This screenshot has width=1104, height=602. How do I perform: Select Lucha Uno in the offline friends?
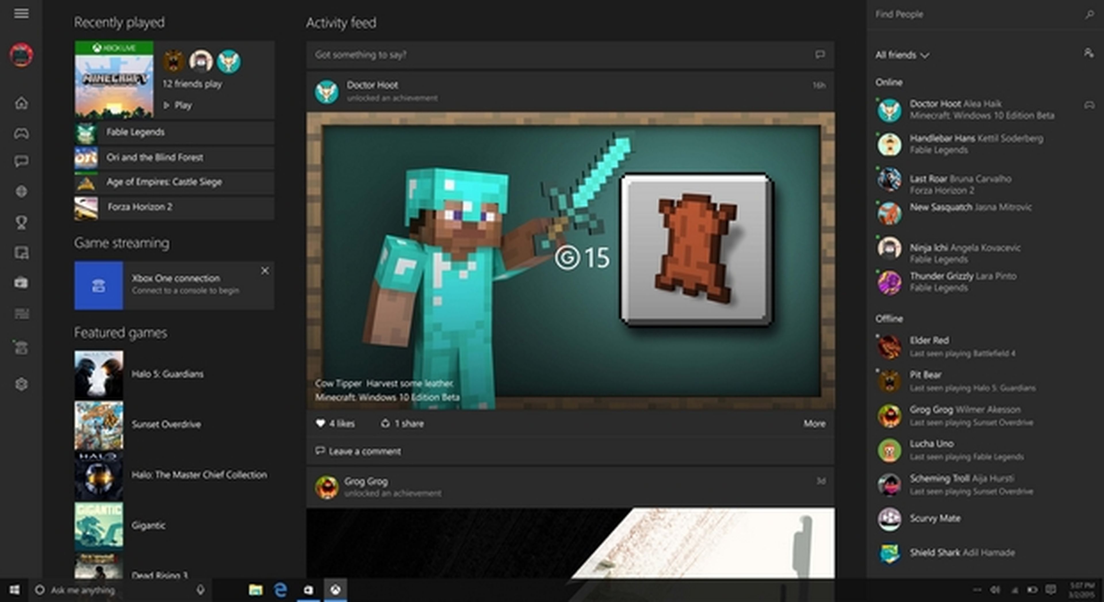(x=985, y=450)
